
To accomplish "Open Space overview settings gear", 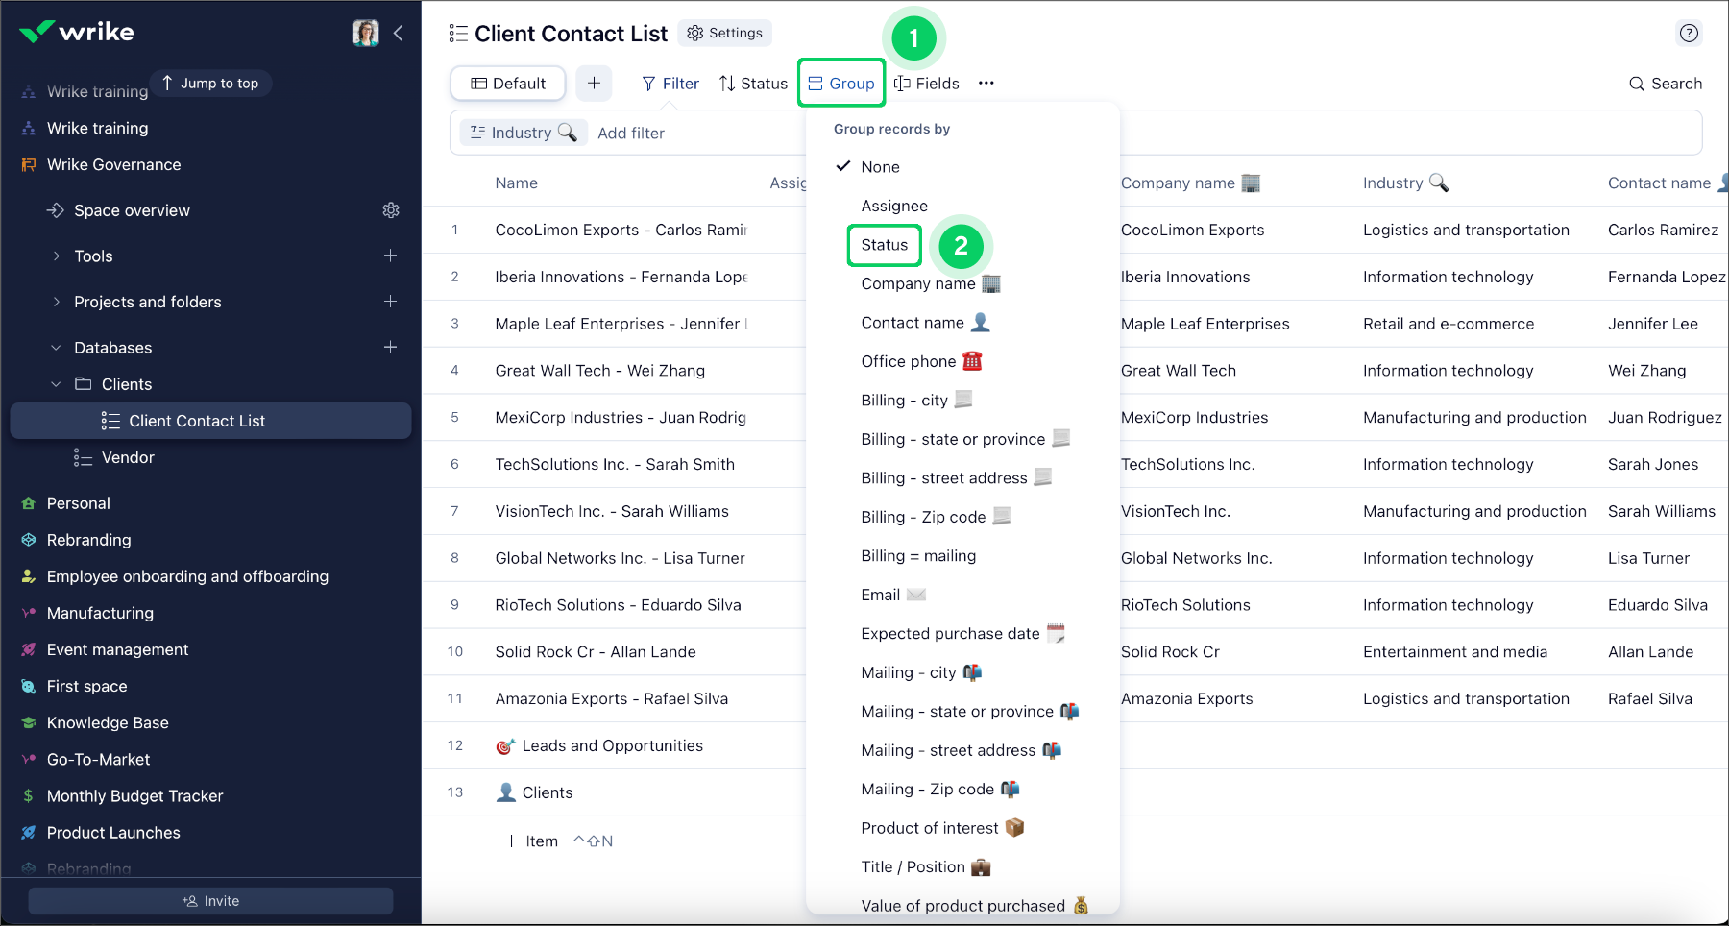I will (391, 210).
